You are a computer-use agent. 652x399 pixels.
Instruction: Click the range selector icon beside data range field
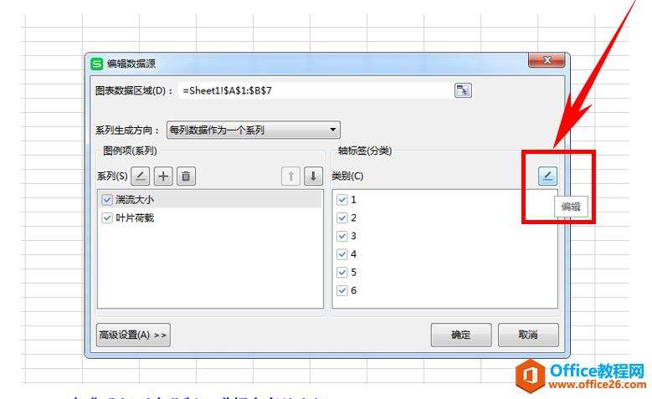(x=463, y=90)
